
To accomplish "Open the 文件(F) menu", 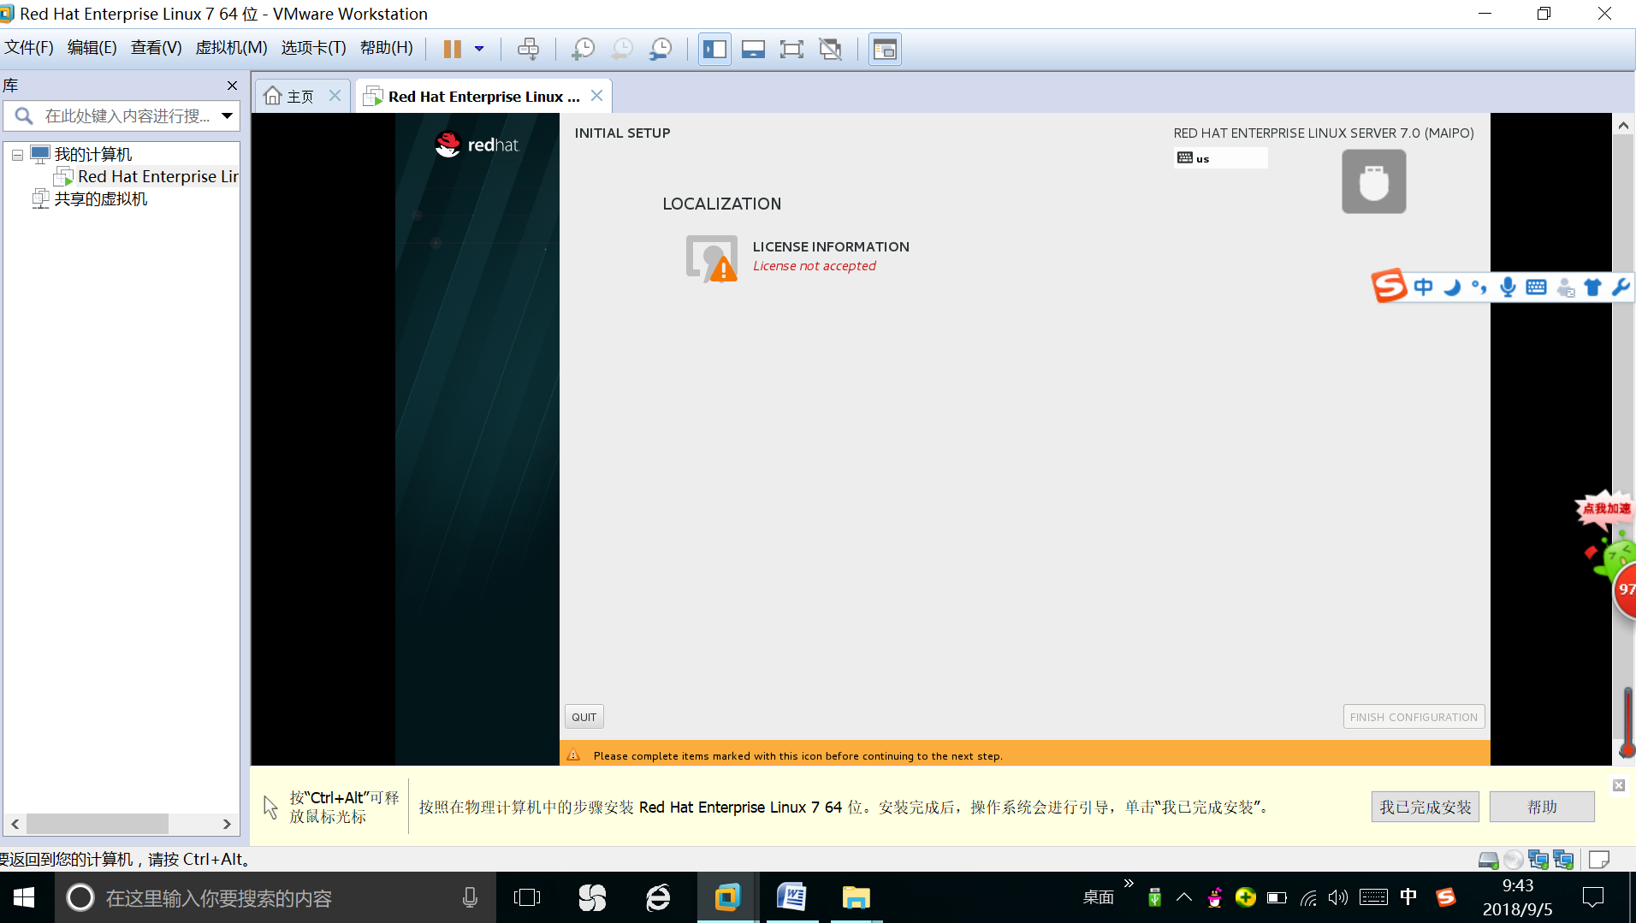I will (29, 48).
